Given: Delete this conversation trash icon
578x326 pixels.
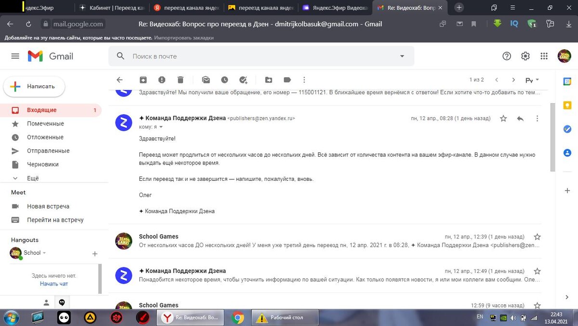Looking at the screenshot, I should tap(180, 80).
